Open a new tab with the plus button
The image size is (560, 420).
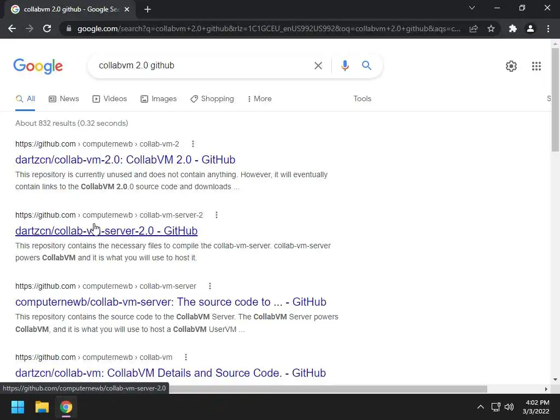click(148, 9)
